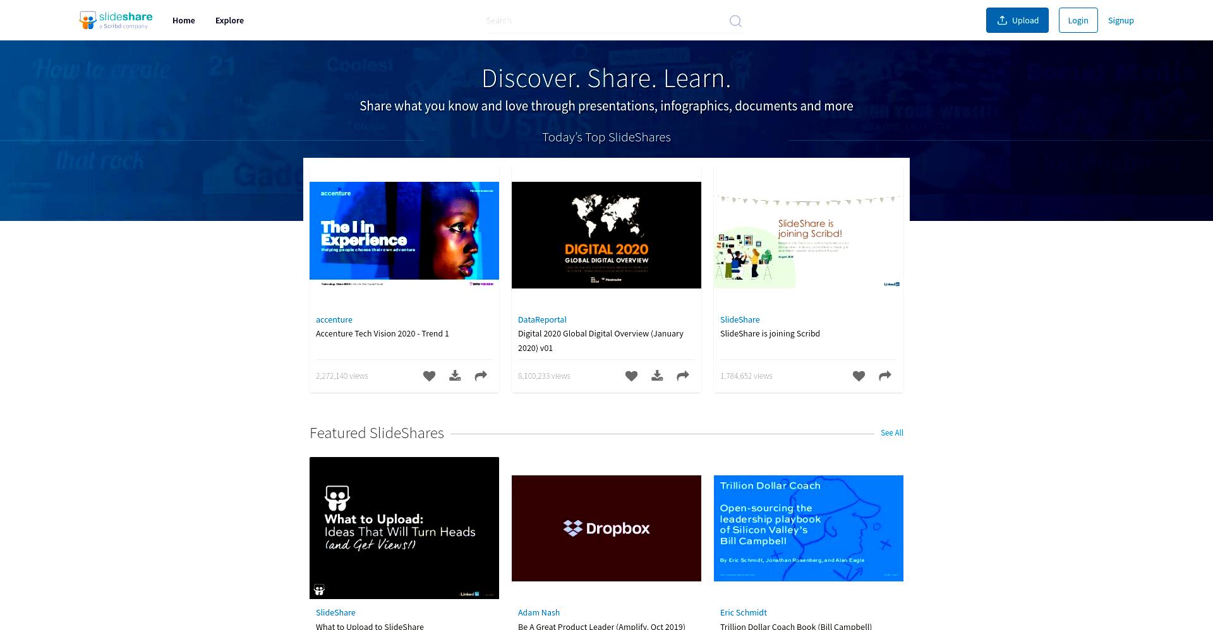This screenshot has height=630, width=1213.
Task: Like the Digital 2020 Global Digital Overview
Action: tap(631, 376)
